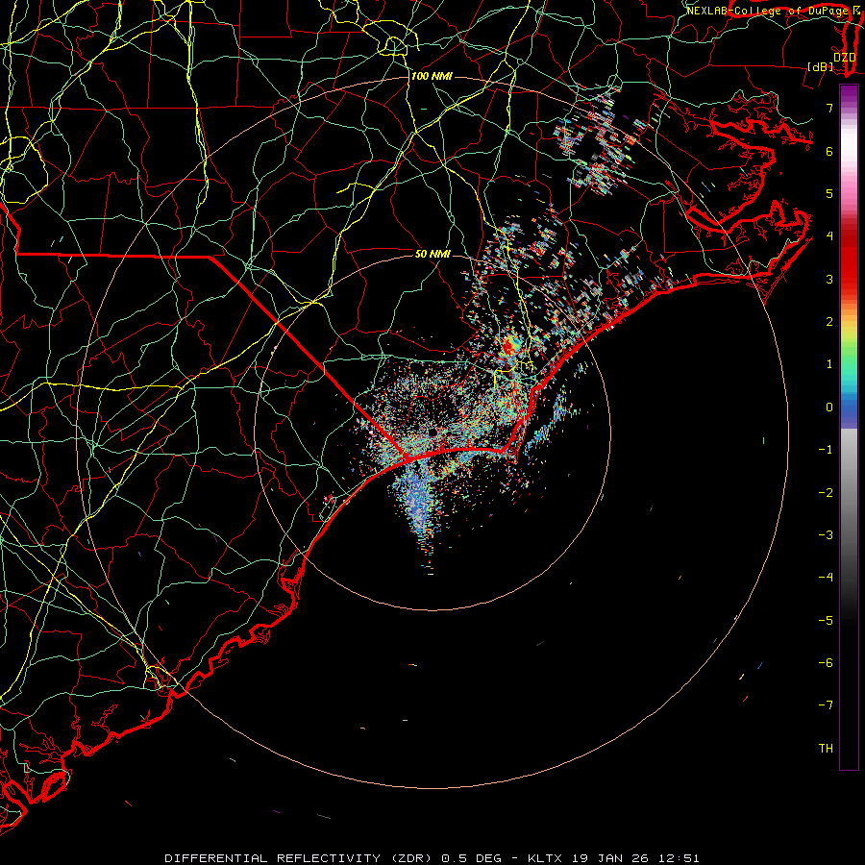Click the "DIFFERENTIAL REFLECTIVITY (ZDR)" product title

point(301,858)
